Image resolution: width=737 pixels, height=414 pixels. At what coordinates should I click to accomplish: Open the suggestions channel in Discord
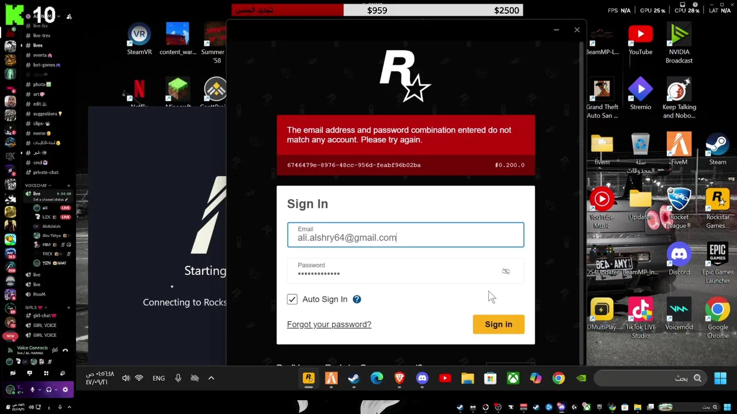(x=45, y=114)
